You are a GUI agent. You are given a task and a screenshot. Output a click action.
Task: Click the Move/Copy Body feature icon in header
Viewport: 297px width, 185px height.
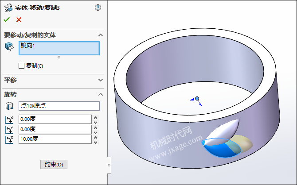click(8, 8)
